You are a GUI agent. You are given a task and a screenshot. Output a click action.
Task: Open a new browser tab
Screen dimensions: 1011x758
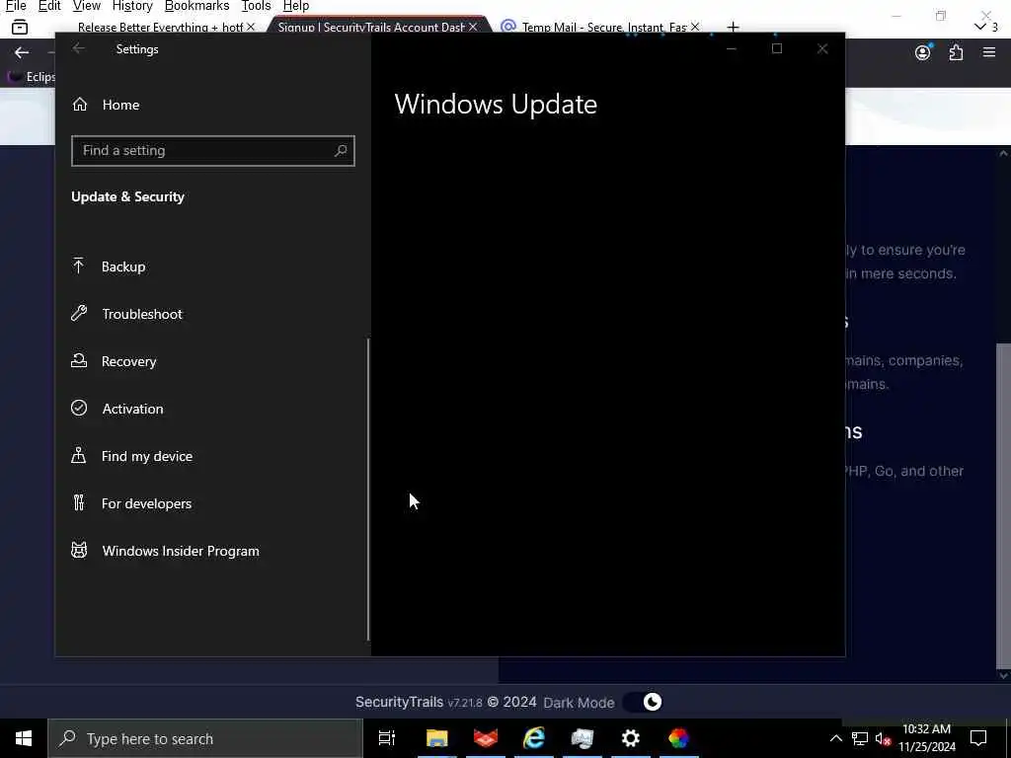pyautogui.click(x=733, y=27)
